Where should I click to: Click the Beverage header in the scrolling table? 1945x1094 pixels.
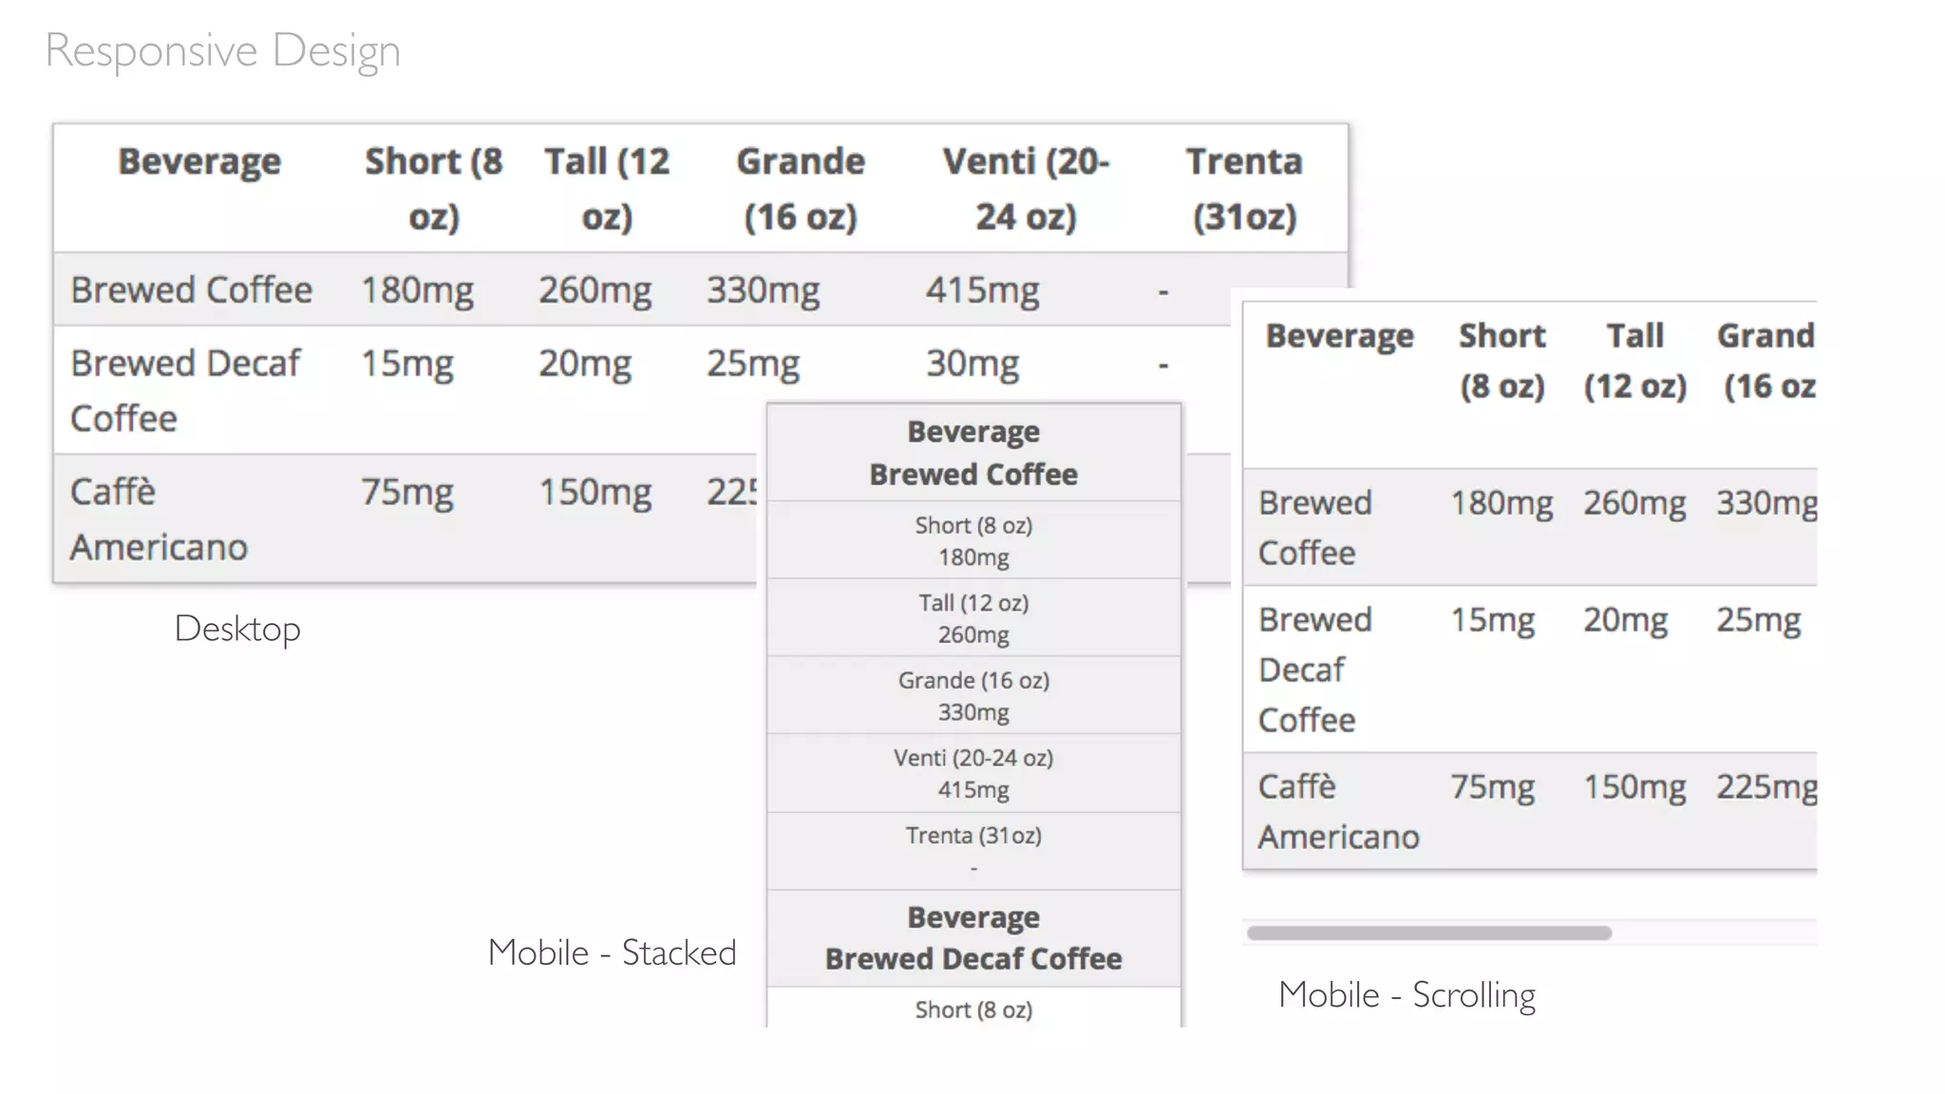point(1339,336)
